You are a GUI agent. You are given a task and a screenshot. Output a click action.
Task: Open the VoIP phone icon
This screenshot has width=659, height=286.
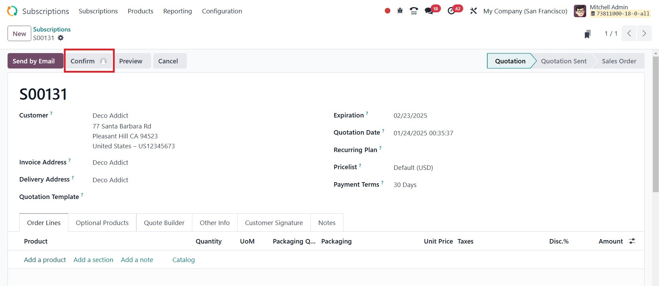tap(414, 11)
